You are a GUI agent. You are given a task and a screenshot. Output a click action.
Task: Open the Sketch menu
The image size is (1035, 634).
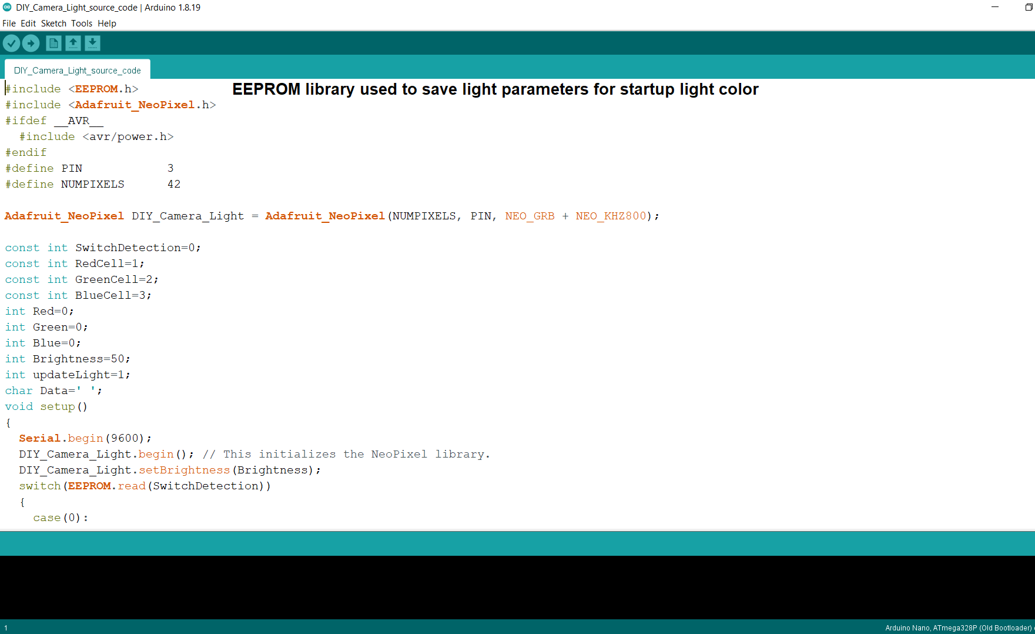(x=53, y=23)
